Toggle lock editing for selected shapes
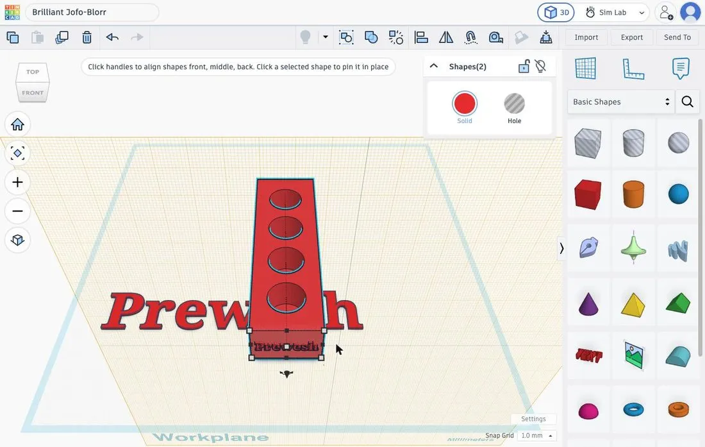This screenshot has width=705, height=447. tap(524, 67)
